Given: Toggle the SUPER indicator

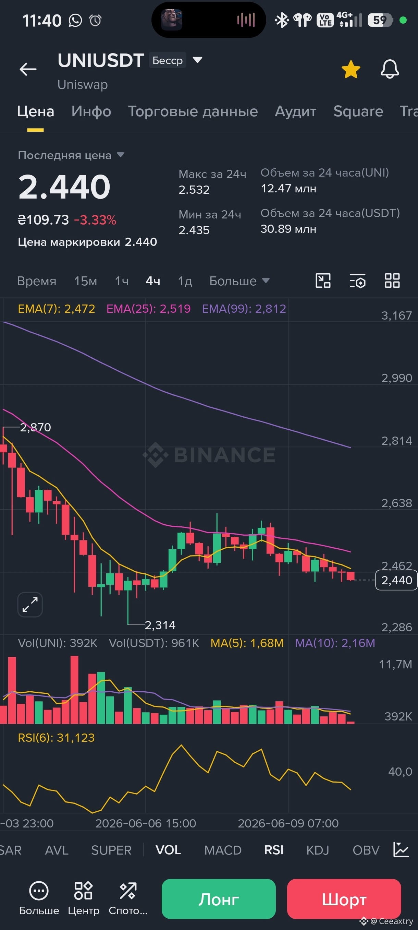Looking at the screenshot, I should (111, 850).
